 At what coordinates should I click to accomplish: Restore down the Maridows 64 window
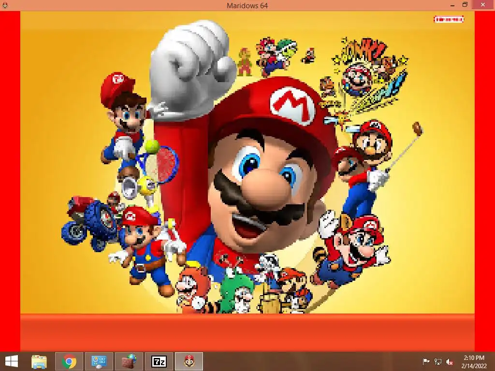click(465, 5)
